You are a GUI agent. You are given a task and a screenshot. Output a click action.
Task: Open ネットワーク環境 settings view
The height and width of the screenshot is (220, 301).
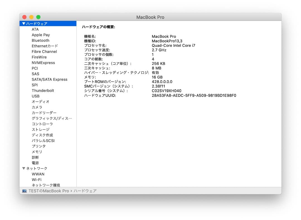pyautogui.click(x=46, y=185)
